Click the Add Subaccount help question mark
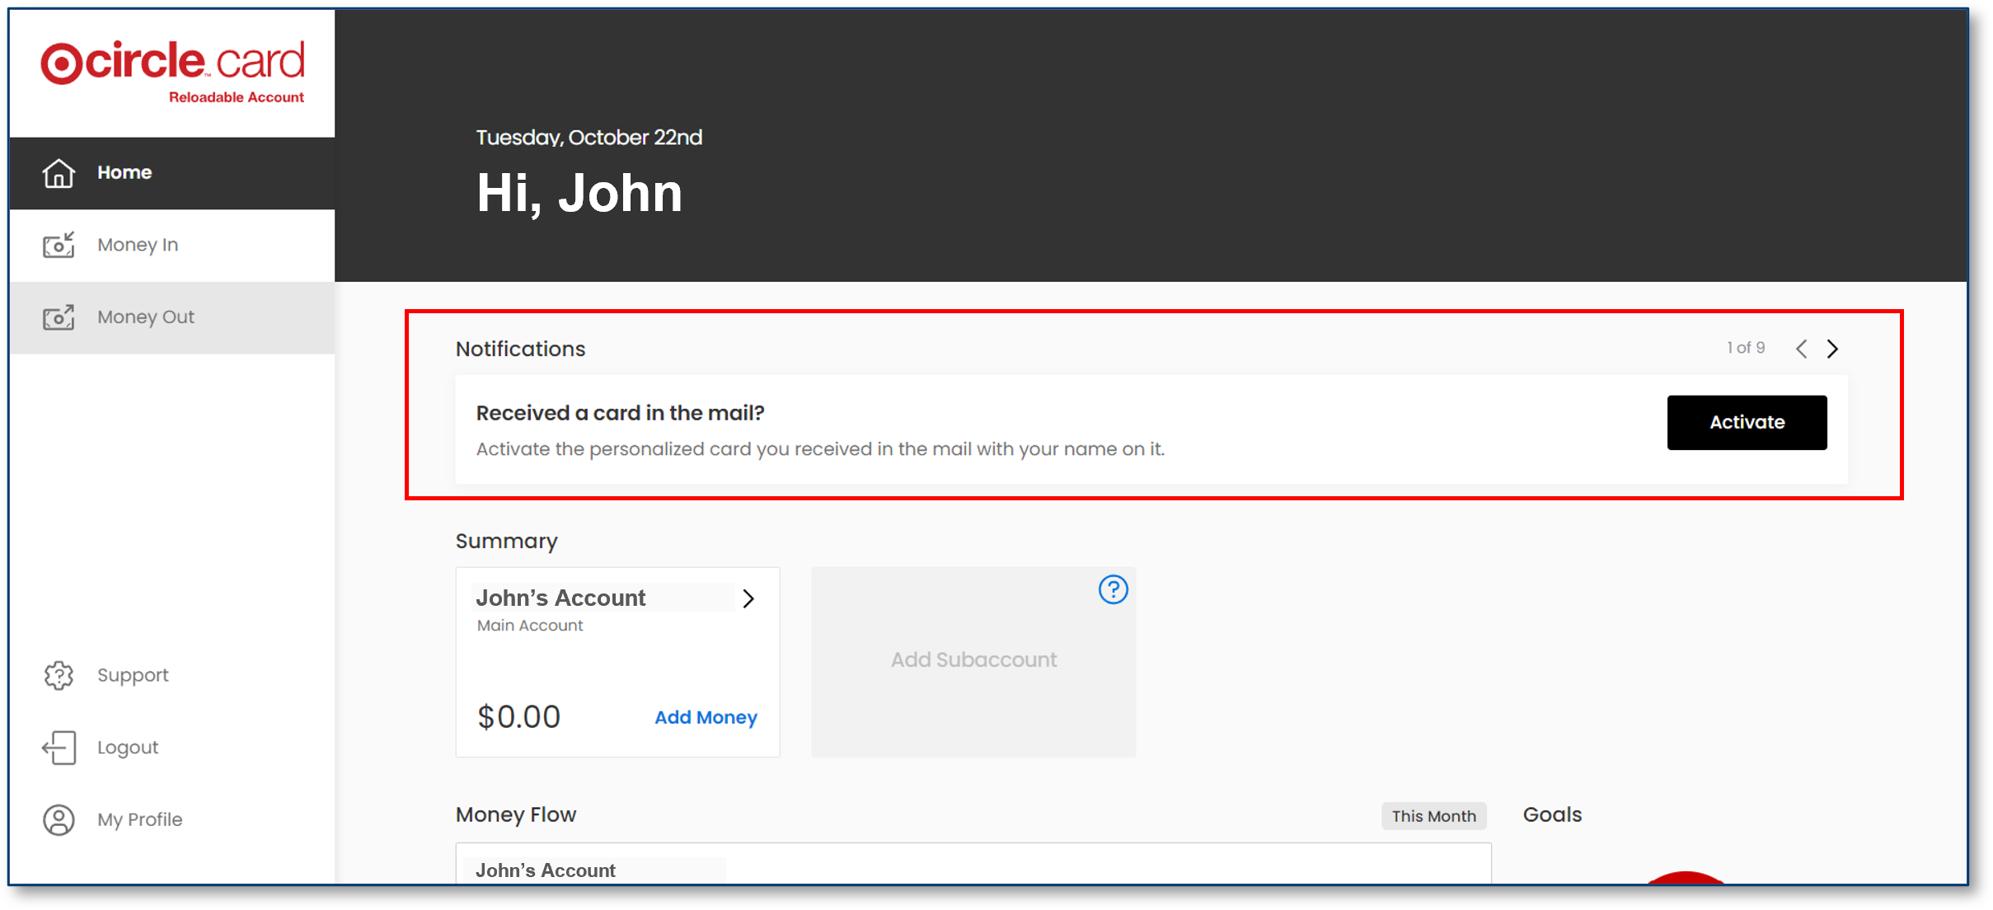Image resolution: width=1993 pixels, height=910 pixels. [x=1113, y=589]
